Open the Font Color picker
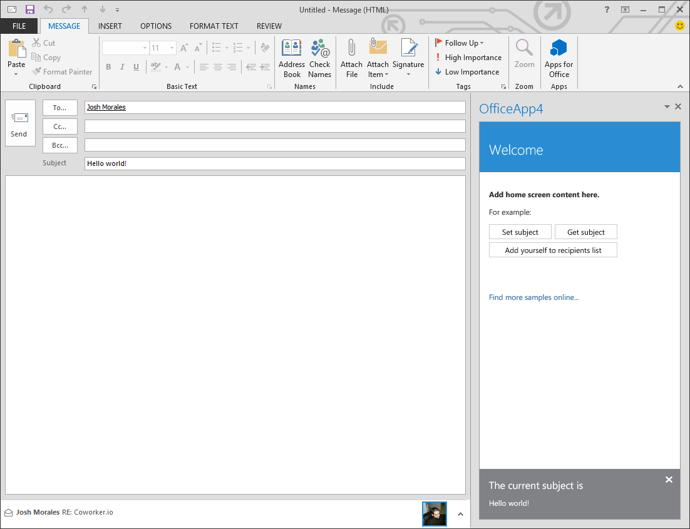690x529 pixels. pos(177,66)
